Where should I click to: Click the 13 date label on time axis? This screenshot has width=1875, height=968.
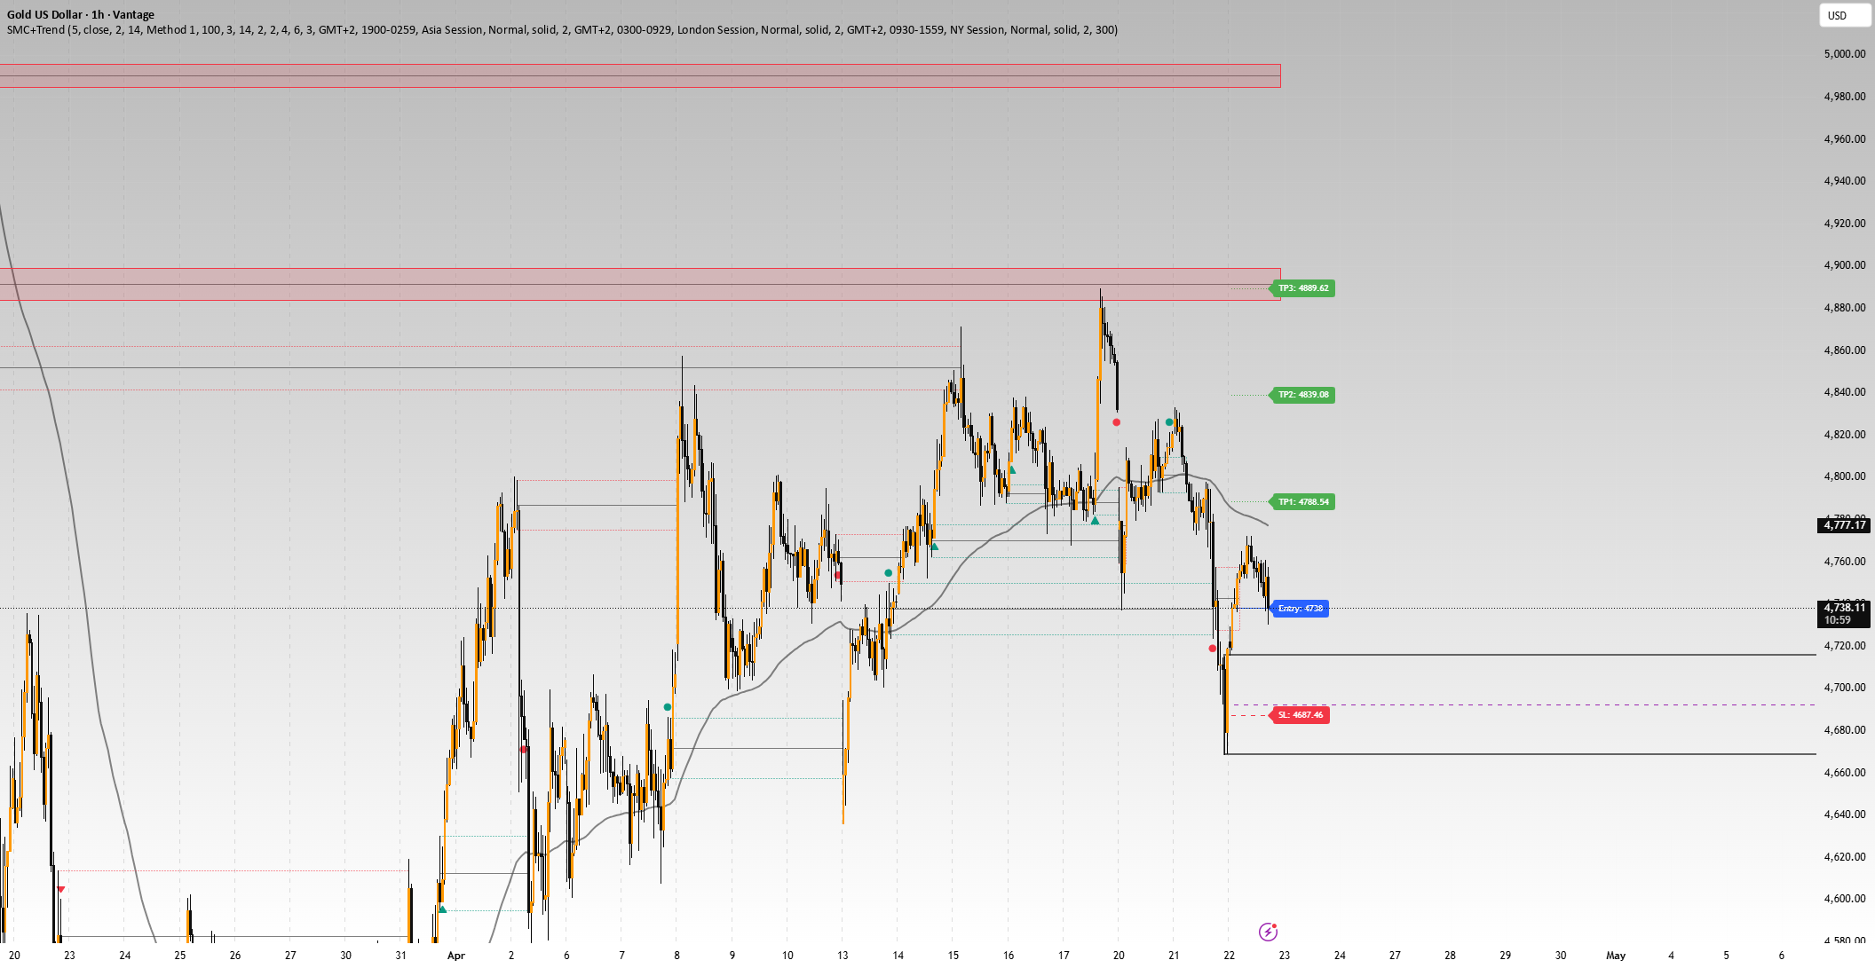(x=843, y=956)
